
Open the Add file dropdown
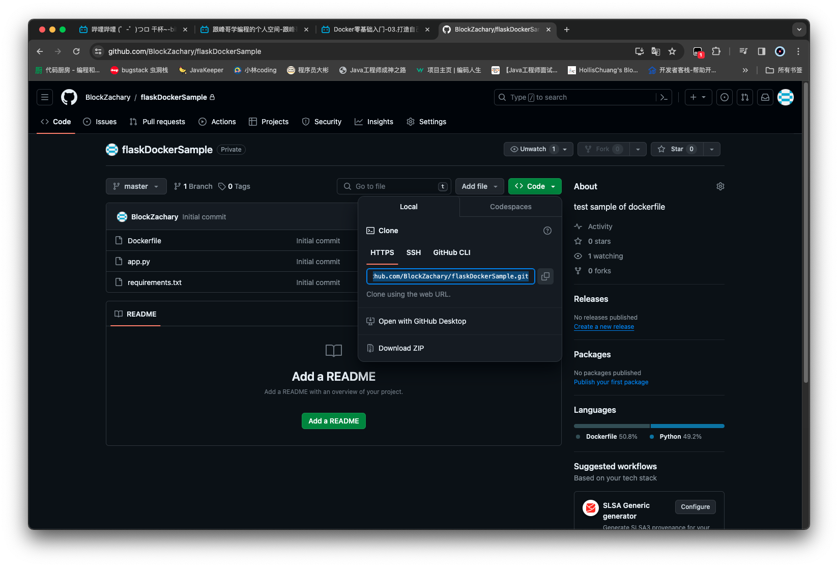pos(480,186)
